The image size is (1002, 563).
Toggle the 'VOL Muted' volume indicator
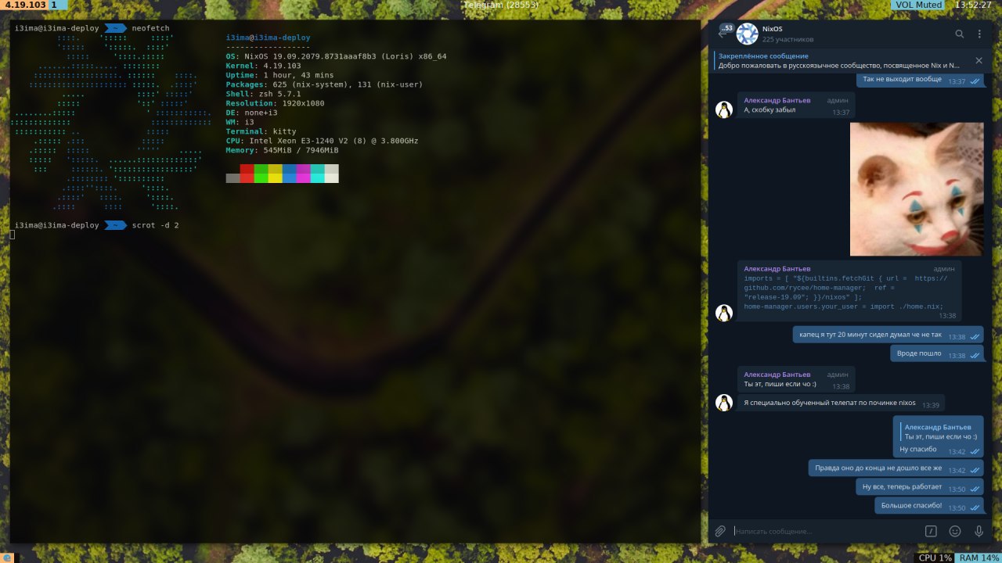point(919,5)
